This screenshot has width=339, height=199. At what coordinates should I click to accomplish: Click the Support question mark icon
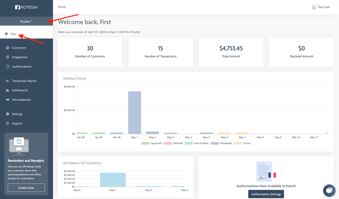pos(8,123)
